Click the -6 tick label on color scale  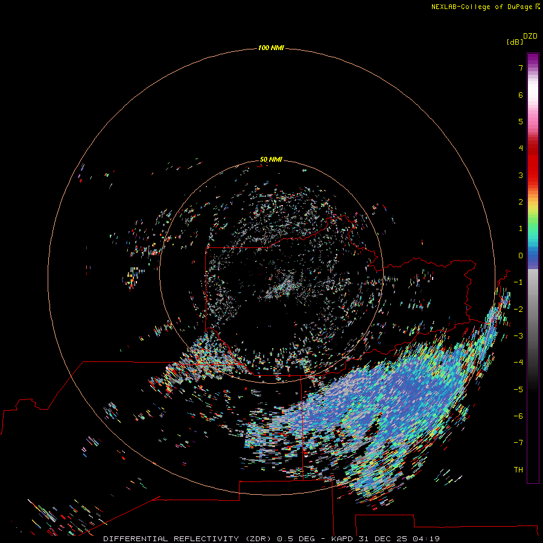coord(518,416)
